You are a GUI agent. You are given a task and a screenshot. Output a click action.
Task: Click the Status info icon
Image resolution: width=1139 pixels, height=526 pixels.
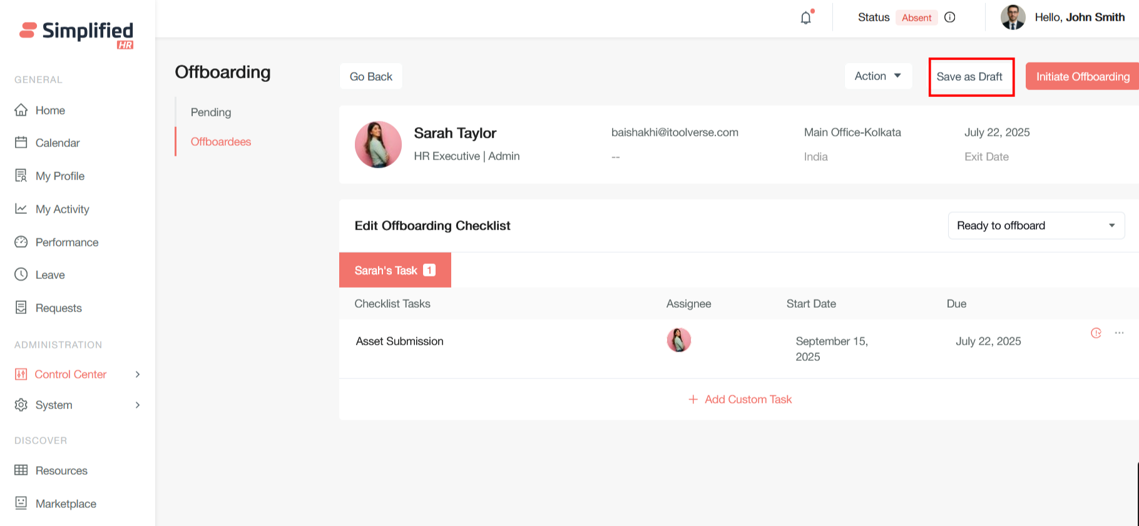tap(949, 18)
